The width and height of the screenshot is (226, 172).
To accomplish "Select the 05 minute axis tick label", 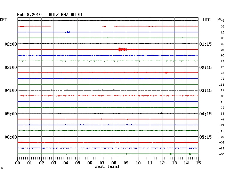I will (x=78, y=163).
